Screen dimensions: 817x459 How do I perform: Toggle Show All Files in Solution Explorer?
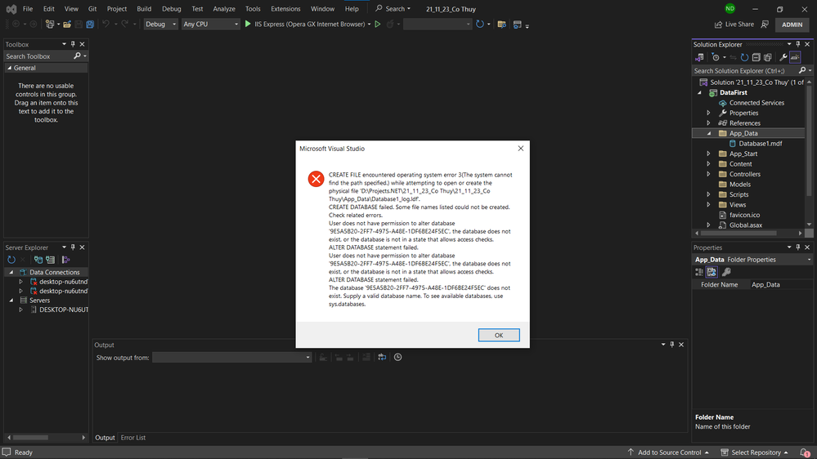point(767,57)
